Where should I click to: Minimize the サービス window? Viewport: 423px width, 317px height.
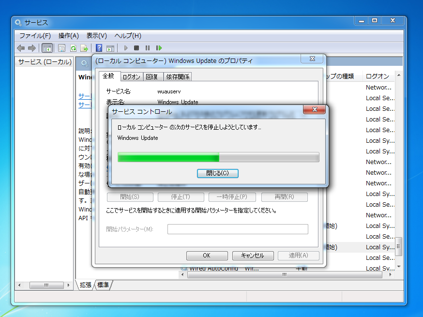(x=362, y=21)
